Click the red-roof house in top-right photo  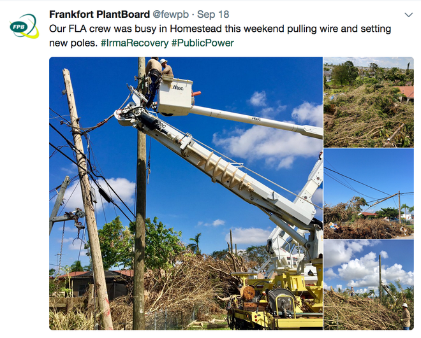click(x=406, y=94)
